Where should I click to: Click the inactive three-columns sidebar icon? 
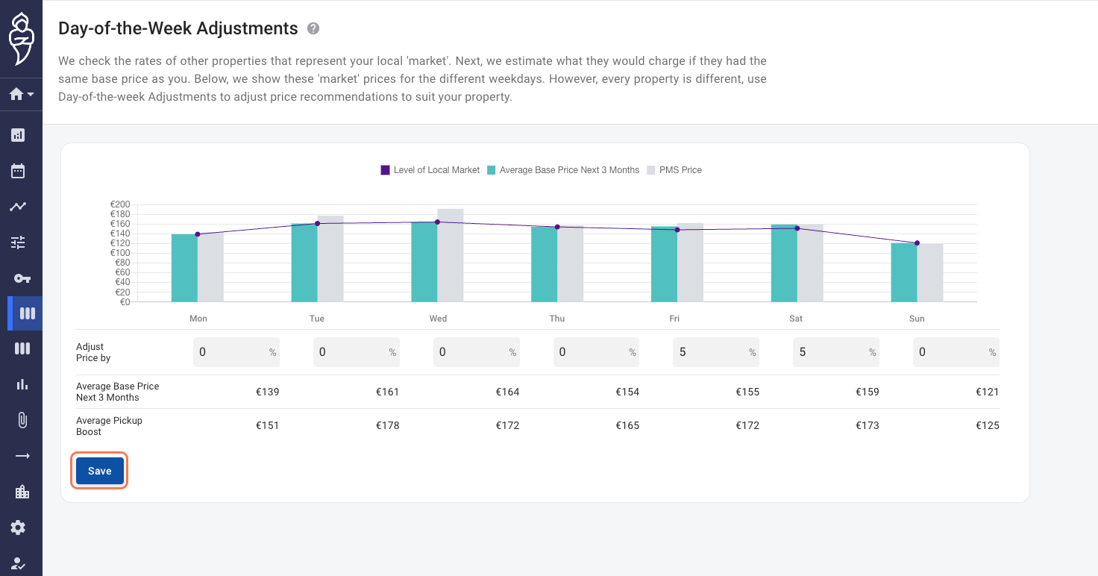[22, 348]
